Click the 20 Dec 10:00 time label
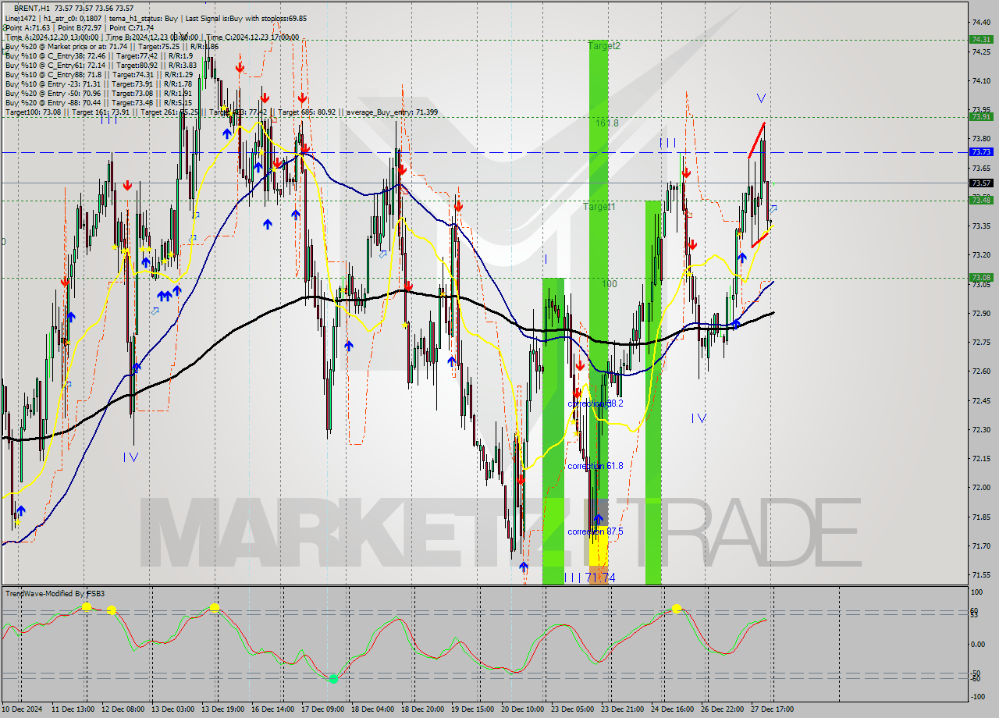The width and height of the screenshot is (999, 718). (x=523, y=709)
